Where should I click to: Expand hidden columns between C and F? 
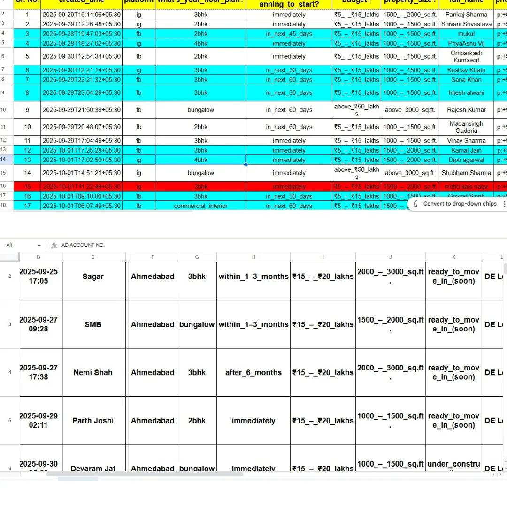pos(125,257)
